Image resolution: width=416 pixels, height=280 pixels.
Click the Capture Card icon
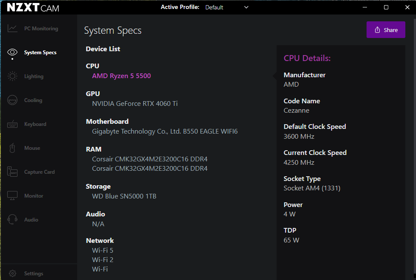tap(12, 172)
